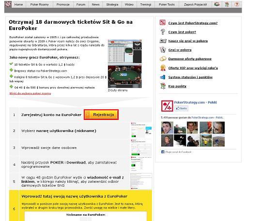The width and height of the screenshot is (261, 221).
Task: Click the orange Rejestracja button
Action: 101,115
